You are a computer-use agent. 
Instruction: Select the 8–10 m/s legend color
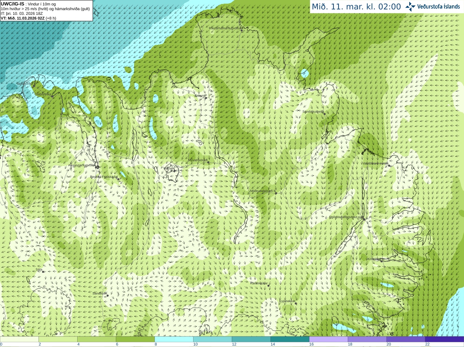pos(174,339)
